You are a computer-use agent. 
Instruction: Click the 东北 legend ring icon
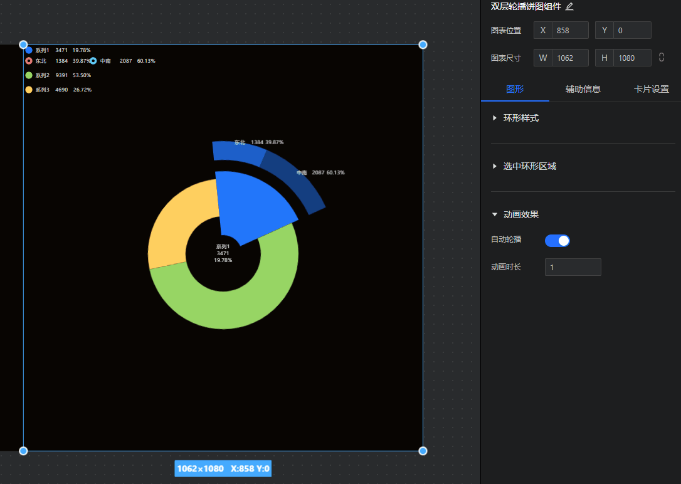pos(29,61)
